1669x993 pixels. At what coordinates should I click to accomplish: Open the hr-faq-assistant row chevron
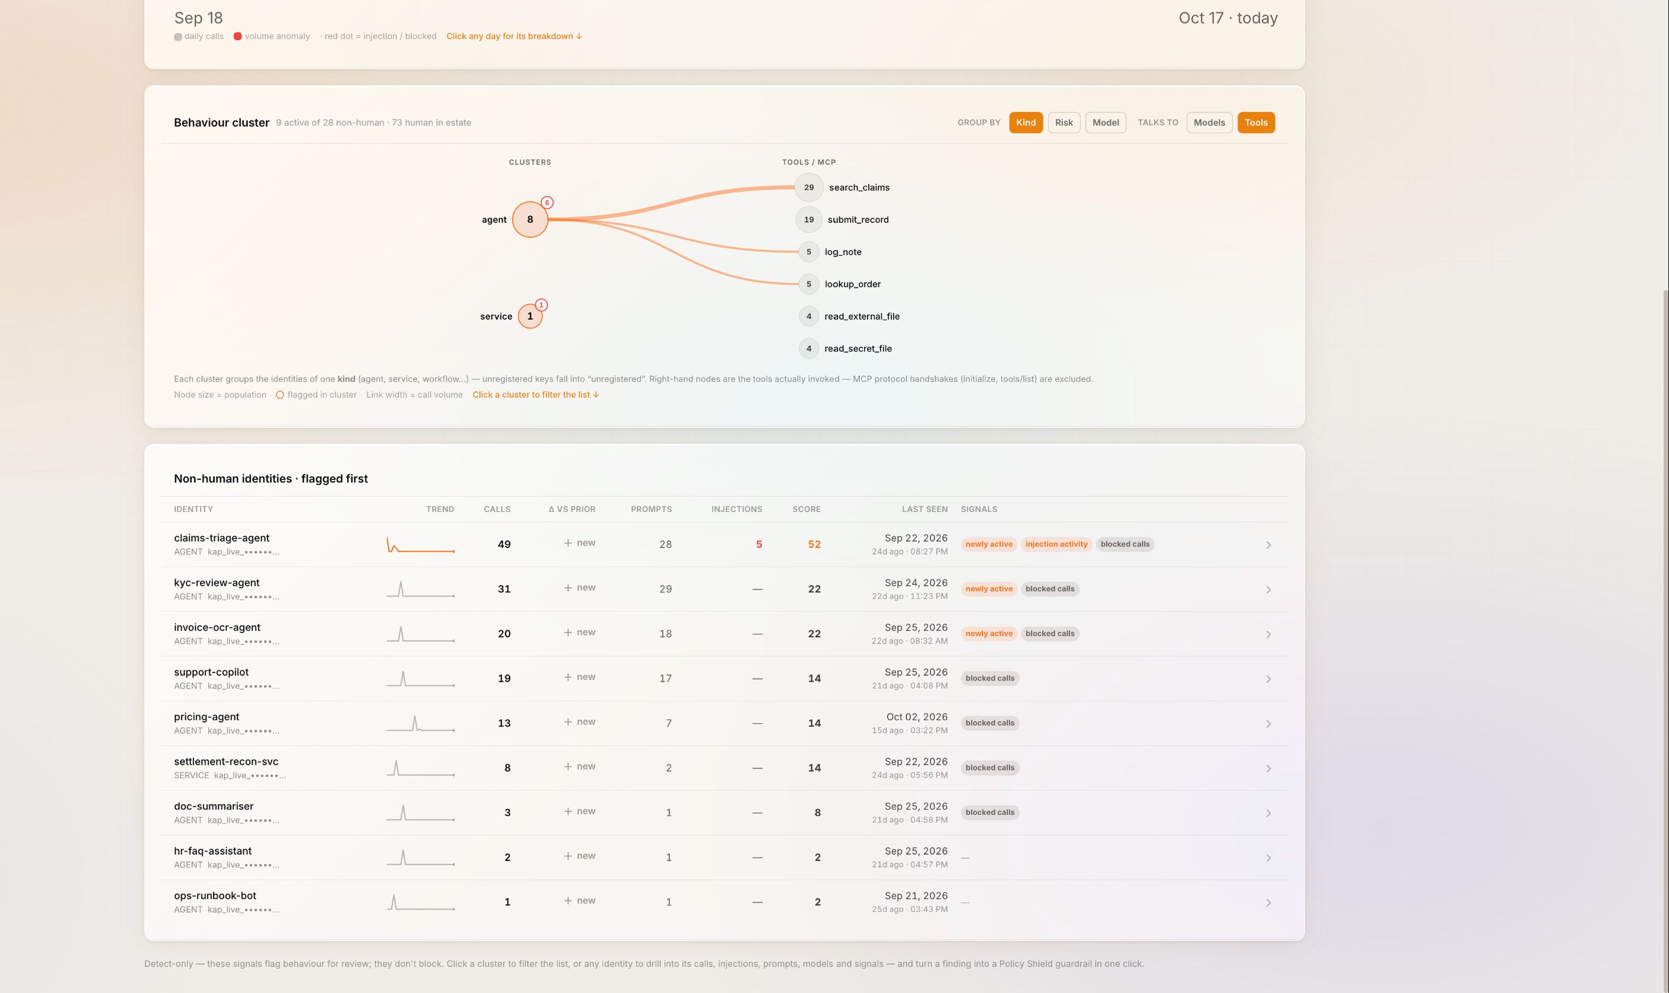pyautogui.click(x=1268, y=858)
